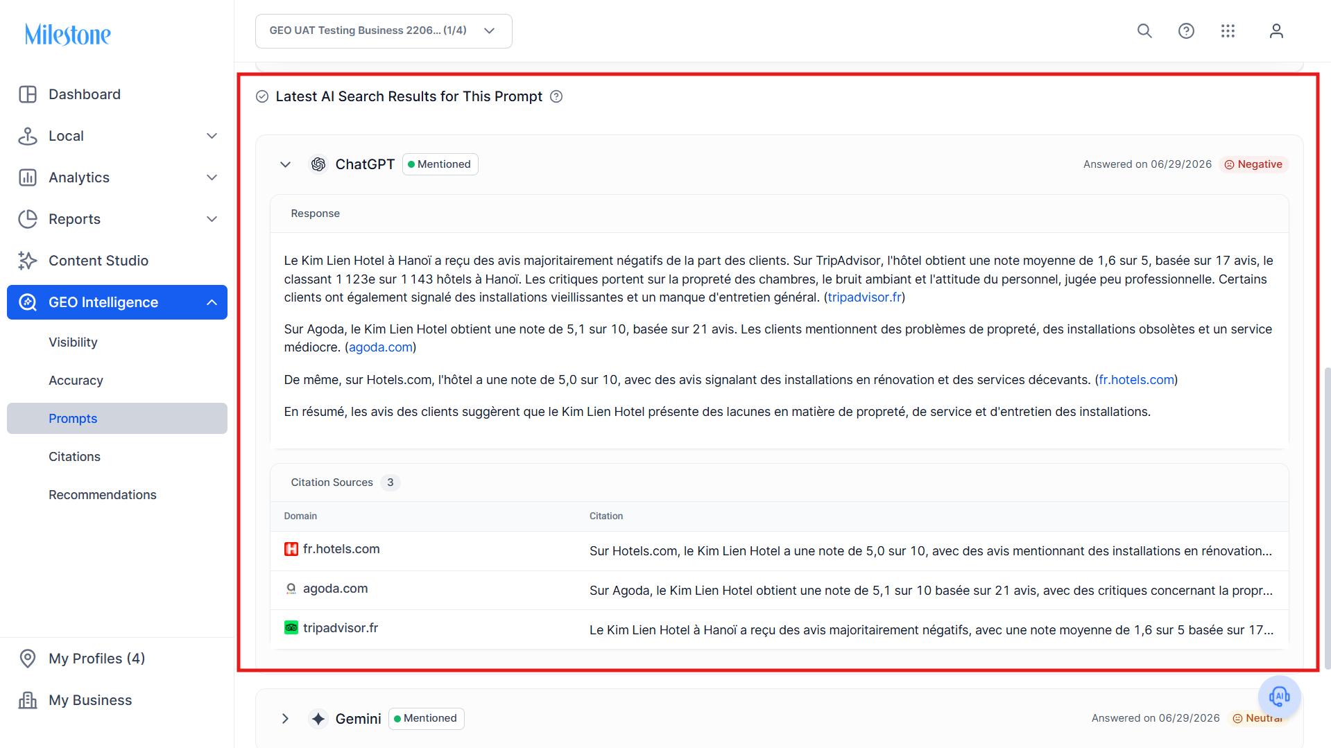Expand the Analytics menu chevron
This screenshot has width=1331, height=748.
point(212,177)
